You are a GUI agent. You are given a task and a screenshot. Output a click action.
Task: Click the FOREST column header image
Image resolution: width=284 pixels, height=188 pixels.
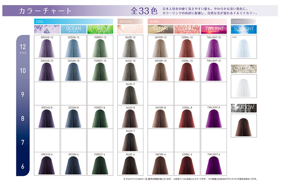click(100, 29)
